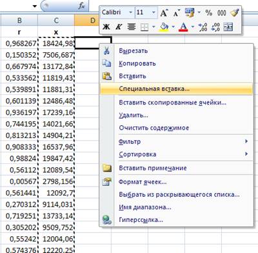The image size is (258, 253).
Task: Apply cell borders icon
Action: (x=144, y=27)
